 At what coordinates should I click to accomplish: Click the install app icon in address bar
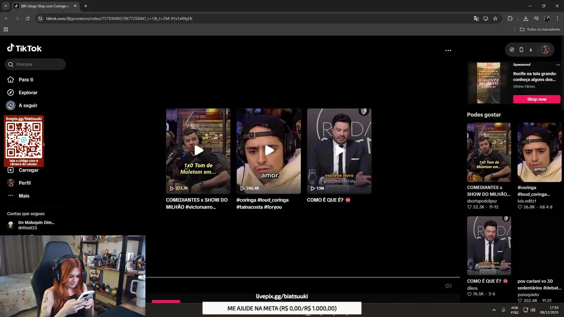[x=486, y=18]
